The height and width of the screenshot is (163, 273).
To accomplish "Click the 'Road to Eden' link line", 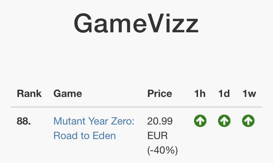I will pos(84,135).
